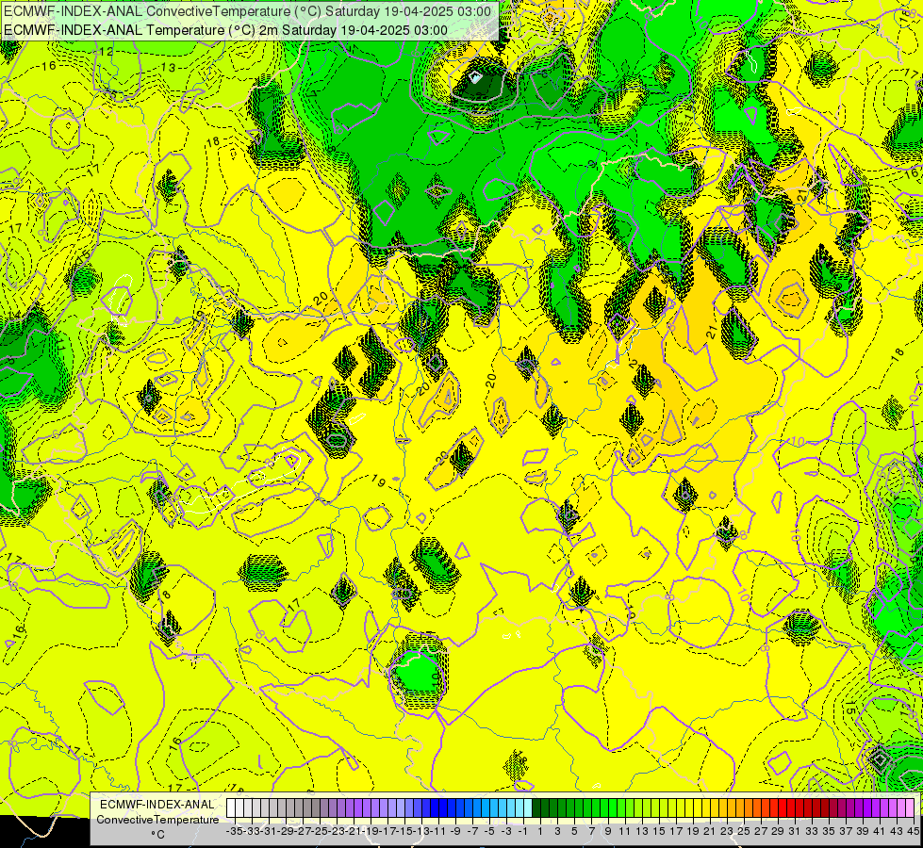This screenshot has width=923, height=848.
Task: Click the '-35' legend scale label
Action: [234, 831]
